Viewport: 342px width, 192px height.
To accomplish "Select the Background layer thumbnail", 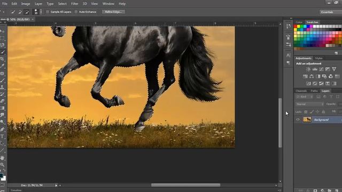I will click(x=307, y=119).
